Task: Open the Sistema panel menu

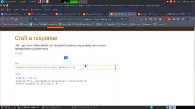Action: pyautogui.click(x=33, y=2)
